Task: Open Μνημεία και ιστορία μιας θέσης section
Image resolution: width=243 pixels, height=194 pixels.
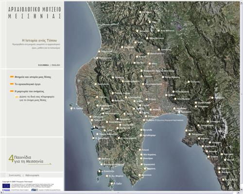Action: [x=33, y=77]
